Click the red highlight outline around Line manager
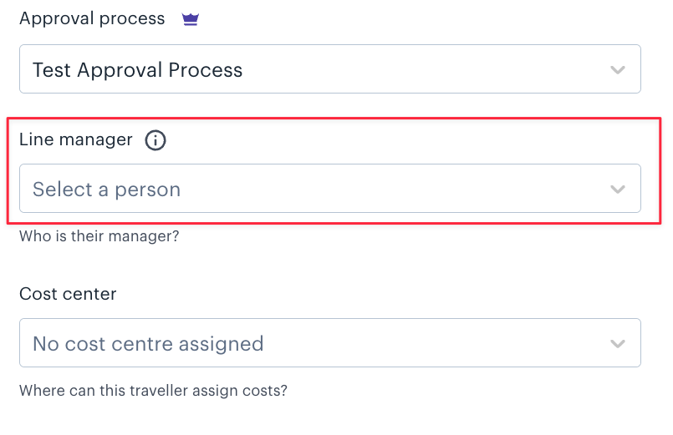The height and width of the screenshot is (435, 673). (334, 119)
